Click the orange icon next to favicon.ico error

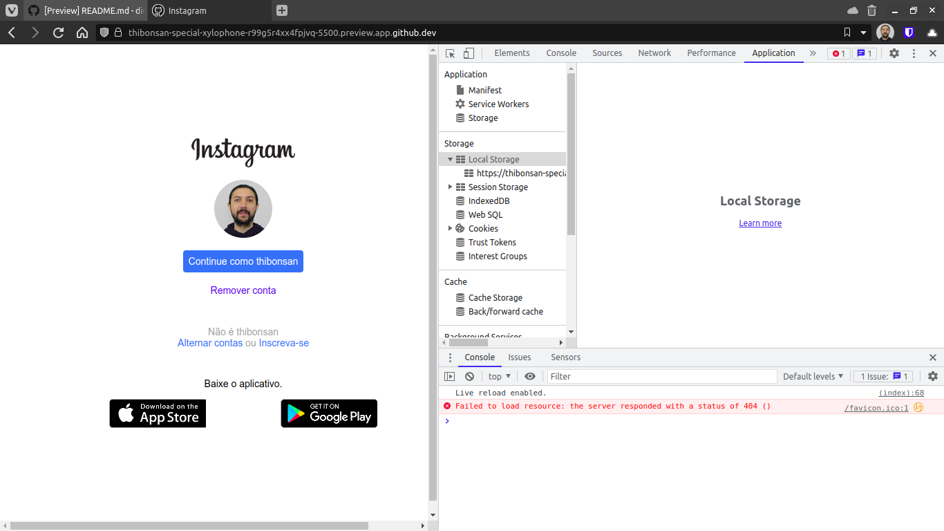tap(918, 407)
